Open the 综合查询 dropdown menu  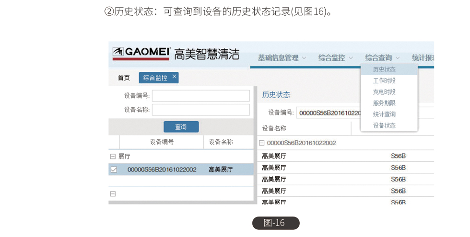pyautogui.click(x=382, y=58)
